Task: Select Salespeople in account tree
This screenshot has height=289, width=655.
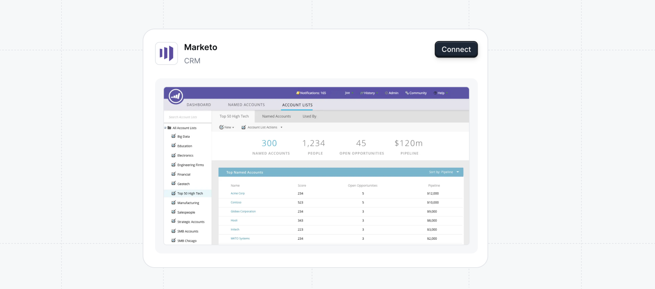Action: coord(186,213)
